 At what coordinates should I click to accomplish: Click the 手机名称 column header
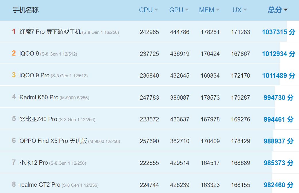pos(26,10)
